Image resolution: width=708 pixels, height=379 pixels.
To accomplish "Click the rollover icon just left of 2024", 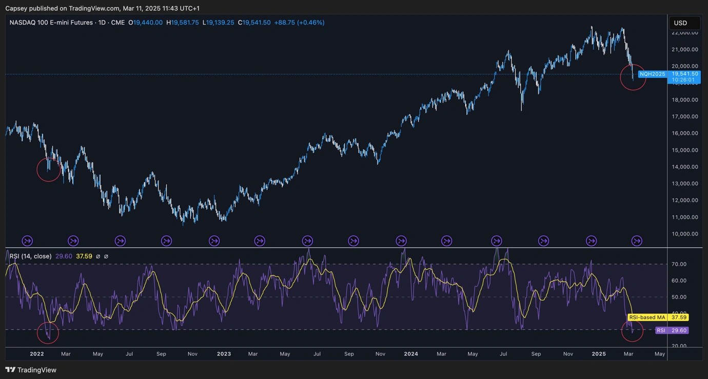I will tap(401, 240).
